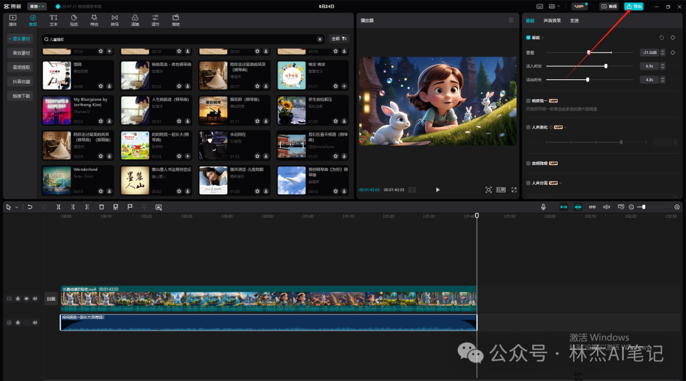Open the 菜单 dropdown beside the app logo
The width and height of the screenshot is (686, 381).
click(36, 6)
